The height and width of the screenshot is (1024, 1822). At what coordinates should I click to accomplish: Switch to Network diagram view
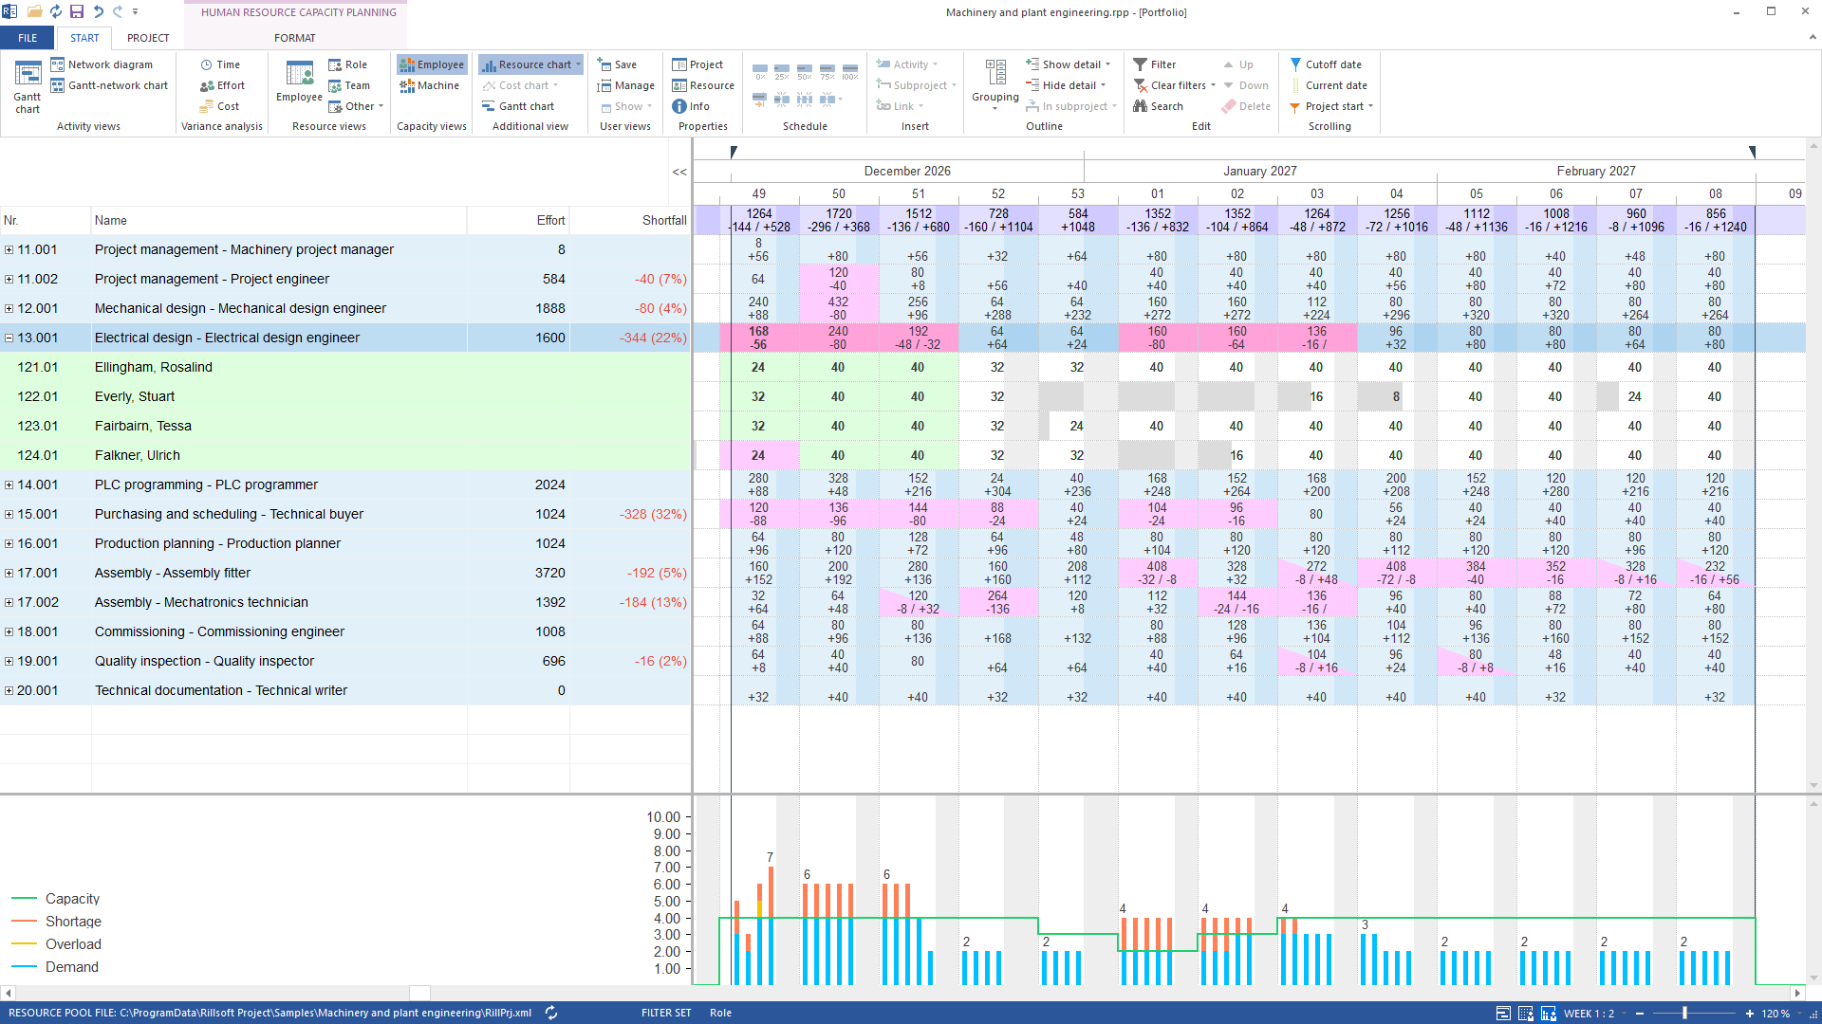102,64
